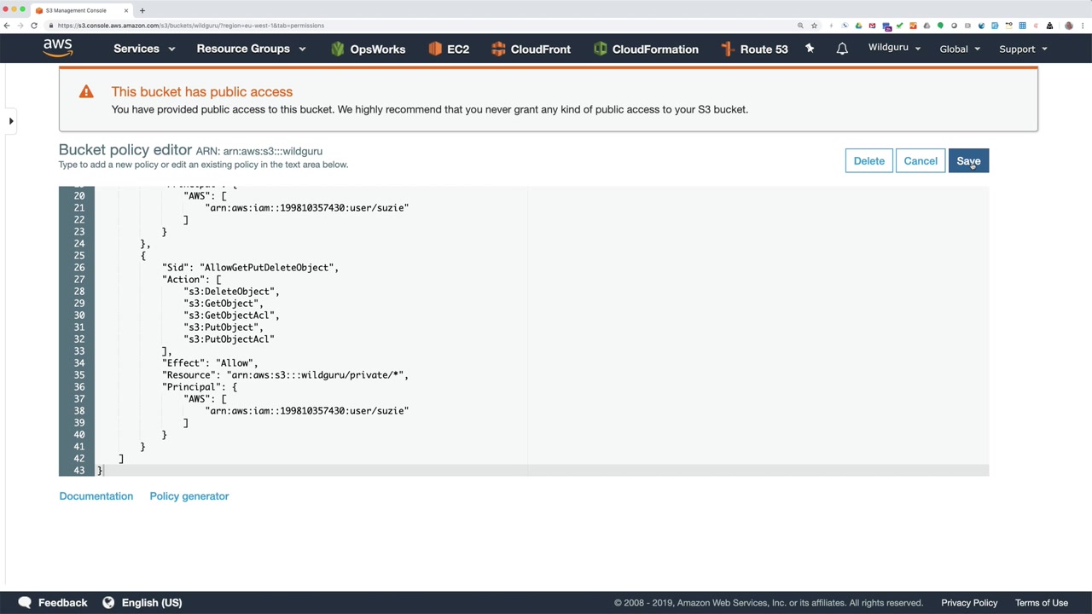Open the Support dropdown menu
Image resolution: width=1092 pixels, height=614 pixels.
(x=1023, y=49)
